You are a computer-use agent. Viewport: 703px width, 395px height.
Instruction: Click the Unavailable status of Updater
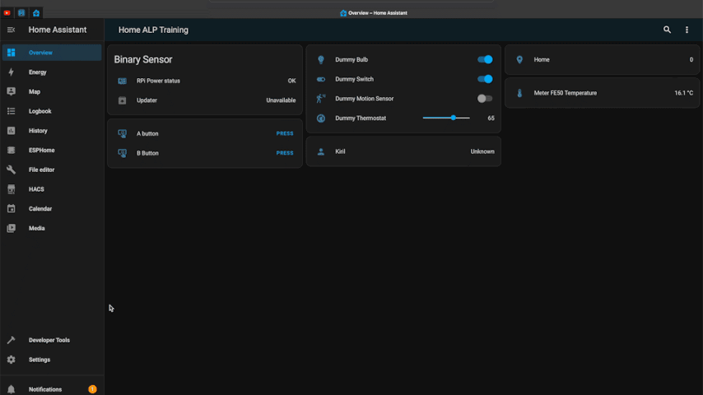(x=281, y=100)
